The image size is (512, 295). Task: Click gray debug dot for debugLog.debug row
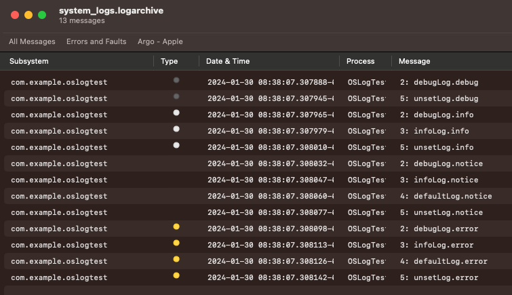(176, 80)
